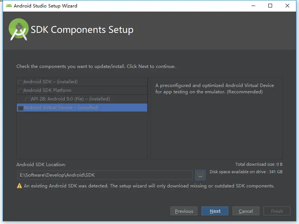This screenshot has width=299, height=224.
Task: Cancel the setup wizard
Action: (x=246, y=211)
